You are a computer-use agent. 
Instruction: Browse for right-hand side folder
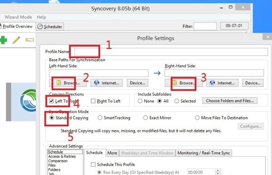coord(184,83)
